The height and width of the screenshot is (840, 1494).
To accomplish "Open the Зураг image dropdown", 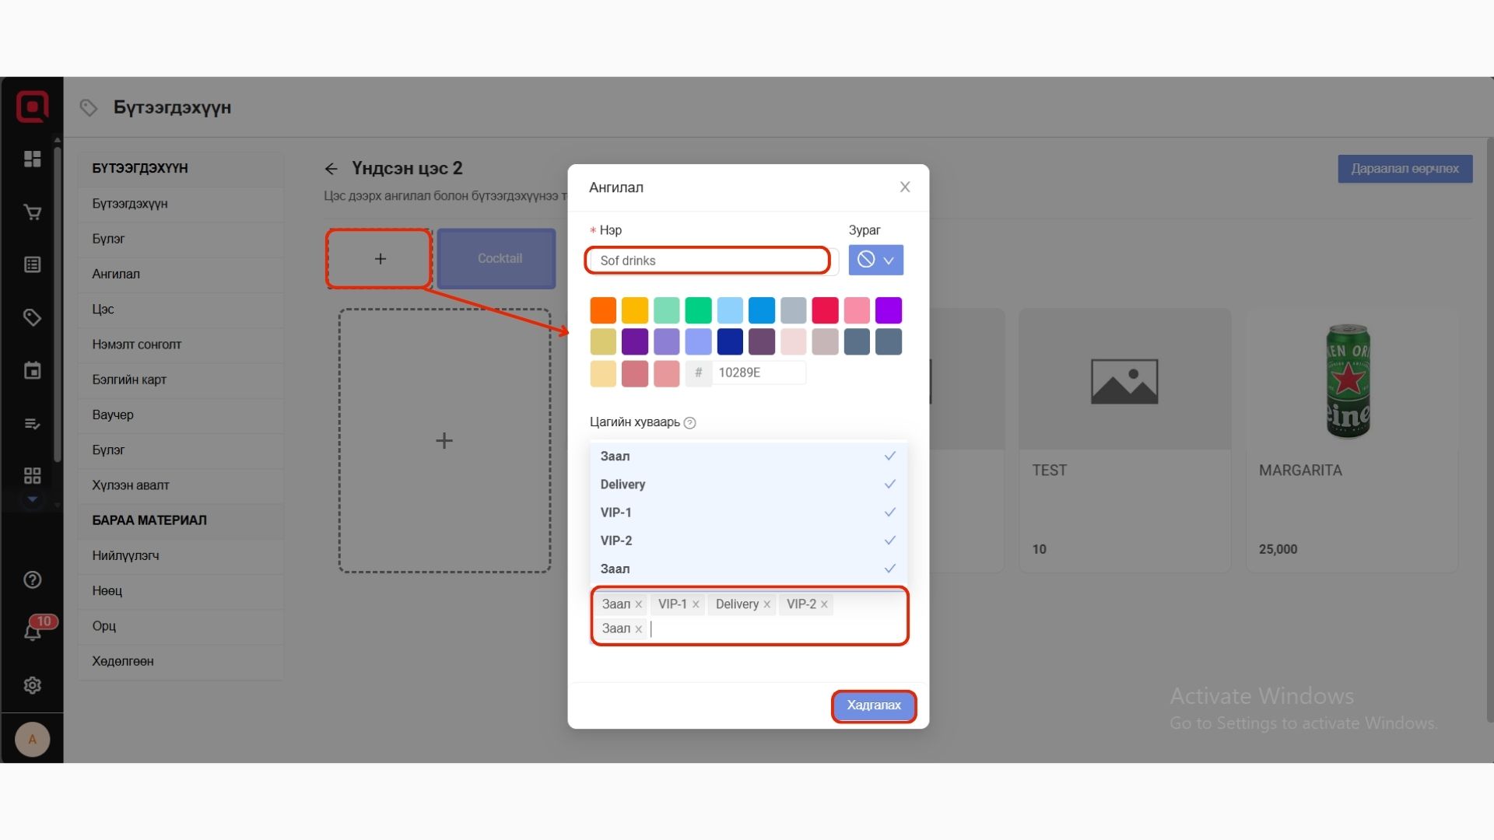I will click(x=875, y=261).
